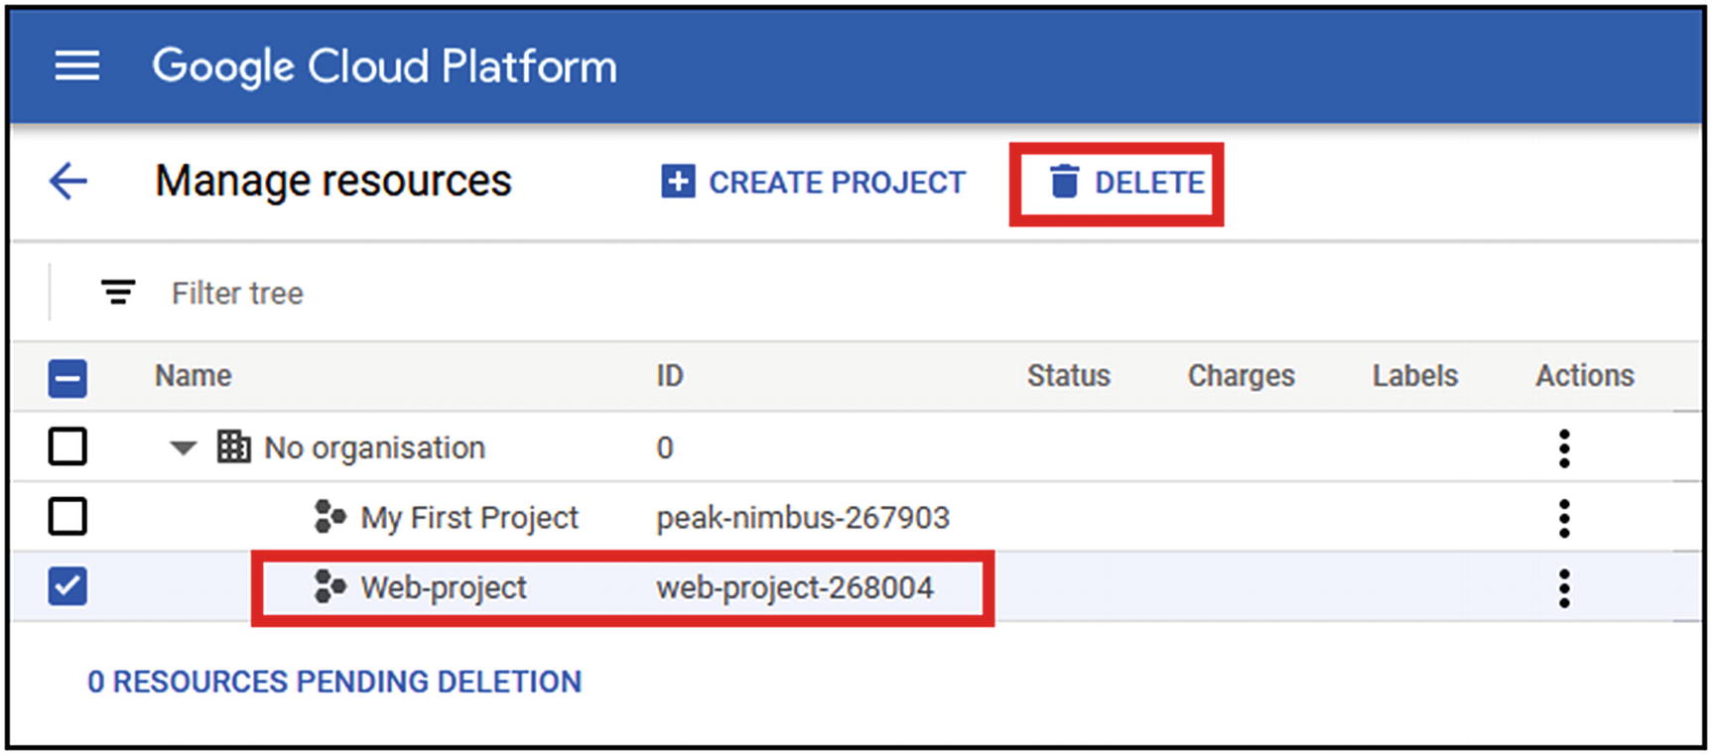The height and width of the screenshot is (755, 1712).
Task: Click into the Filter tree field
Action: click(237, 294)
